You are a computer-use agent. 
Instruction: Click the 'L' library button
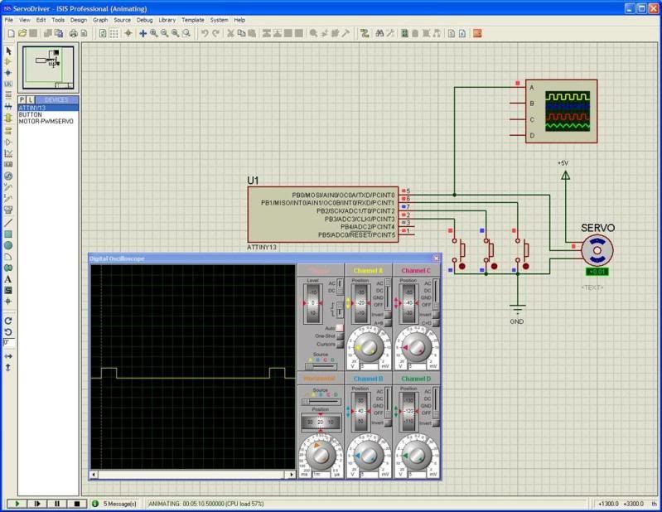[x=31, y=100]
